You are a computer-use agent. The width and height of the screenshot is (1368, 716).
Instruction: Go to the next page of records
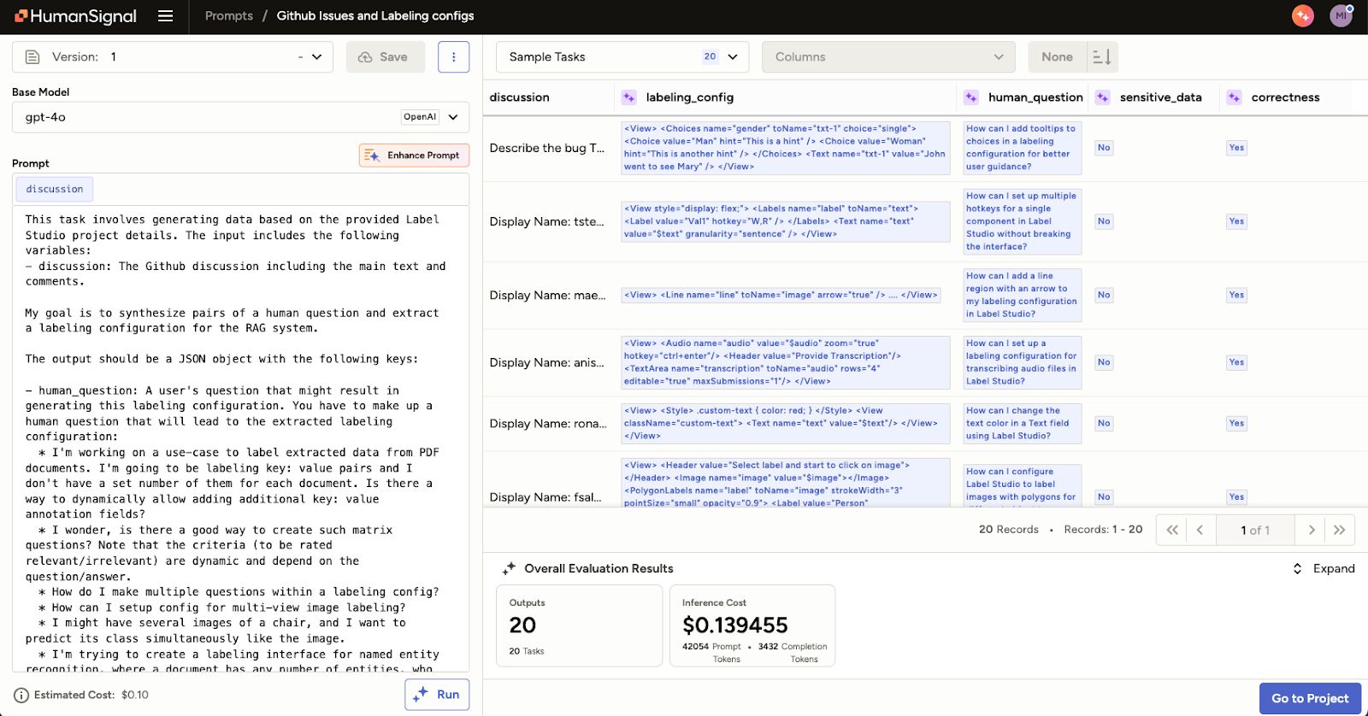click(1311, 531)
